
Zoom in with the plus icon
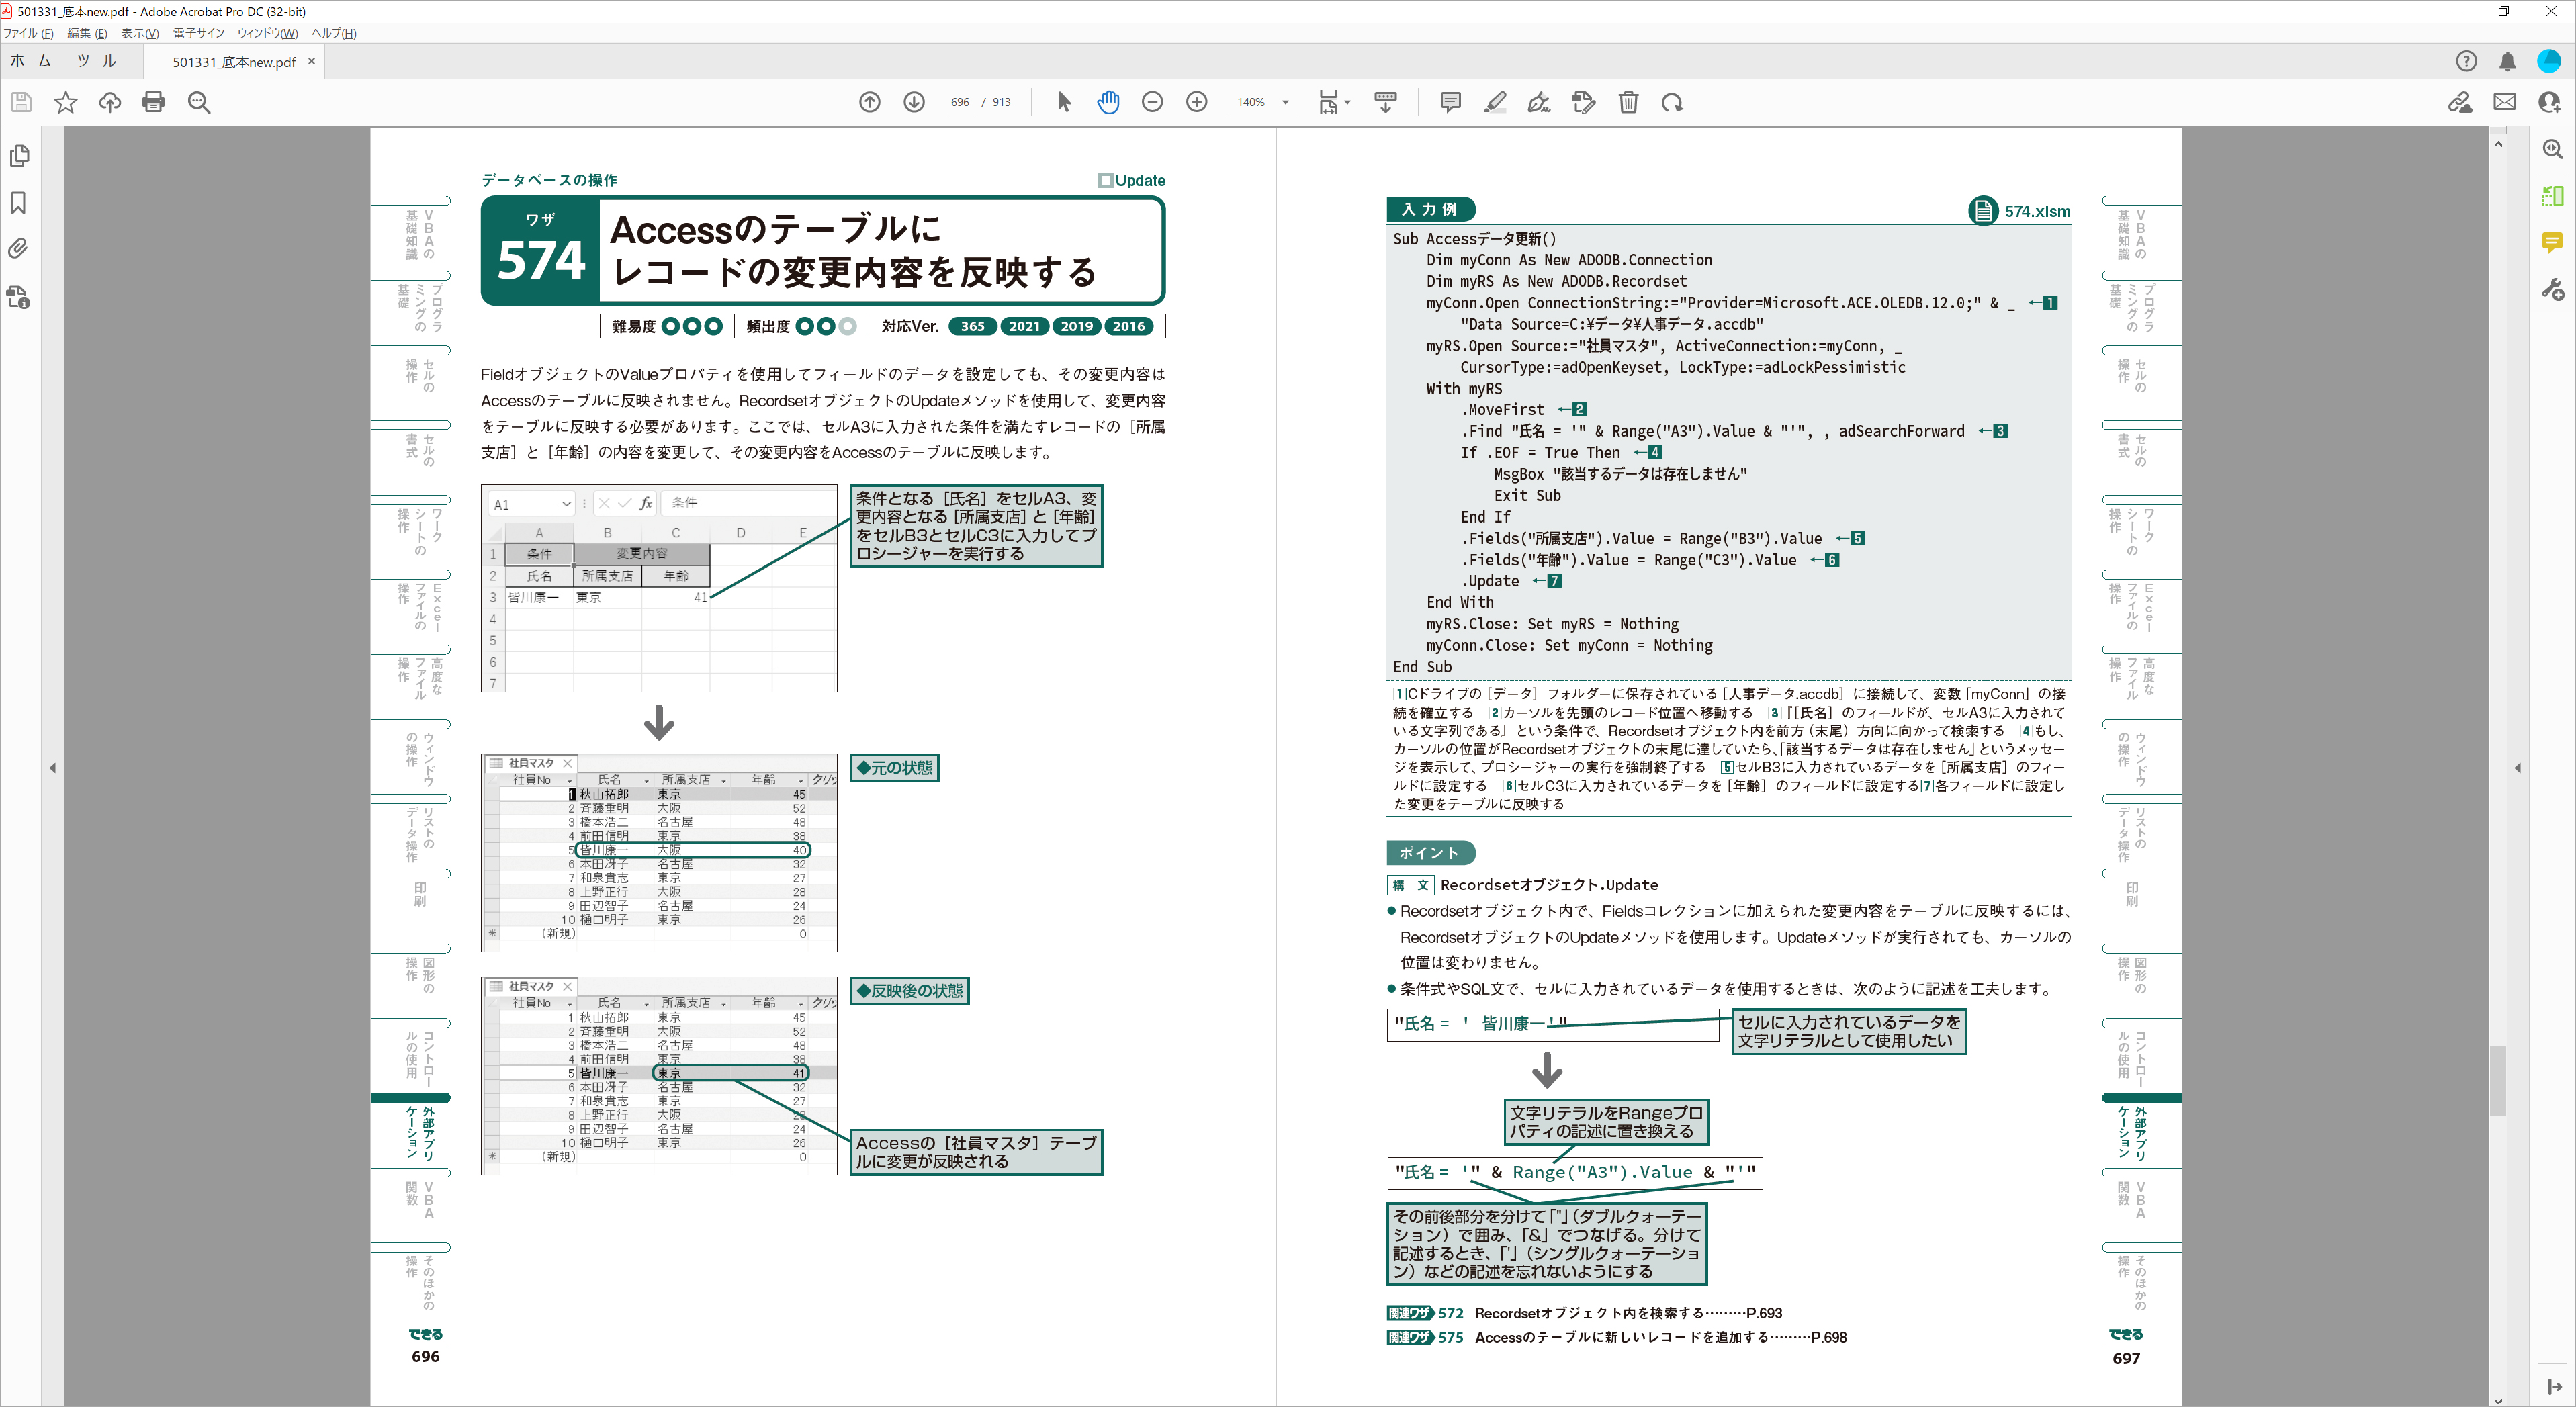coord(1196,102)
